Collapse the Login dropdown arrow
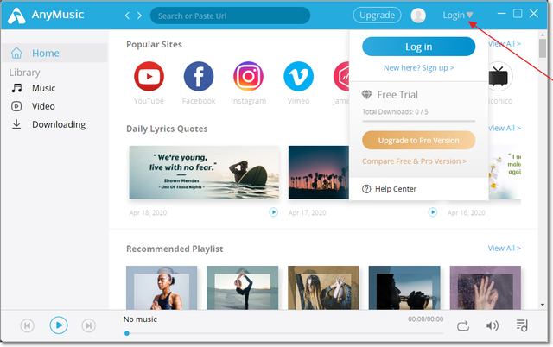The image size is (553, 347). (x=470, y=15)
